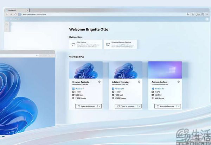Screen dimensions: 211x145
Task: Expand dropdown arrow beside Adatum Archive's Open button
Action: (179, 106)
